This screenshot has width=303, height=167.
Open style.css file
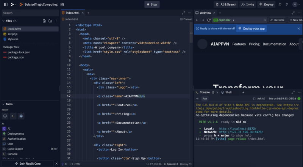(13, 39)
